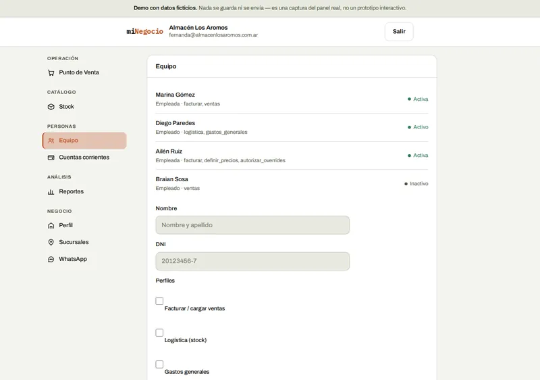Click the people icon beside Equipo
540x380 pixels.
51,141
